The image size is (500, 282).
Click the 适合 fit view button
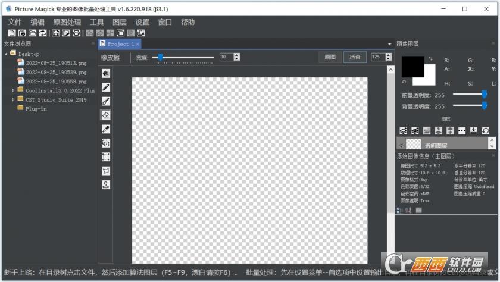click(x=355, y=57)
